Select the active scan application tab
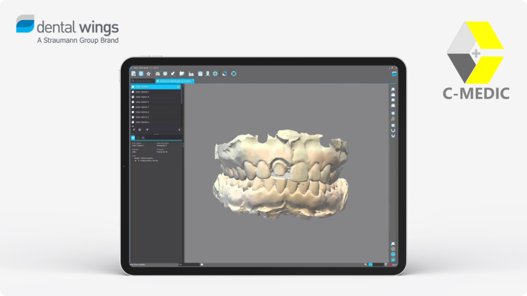This screenshot has height=296, width=527. (x=174, y=80)
